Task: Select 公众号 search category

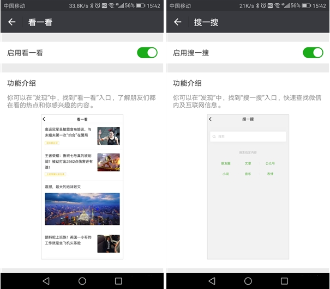Action: (270, 163)
